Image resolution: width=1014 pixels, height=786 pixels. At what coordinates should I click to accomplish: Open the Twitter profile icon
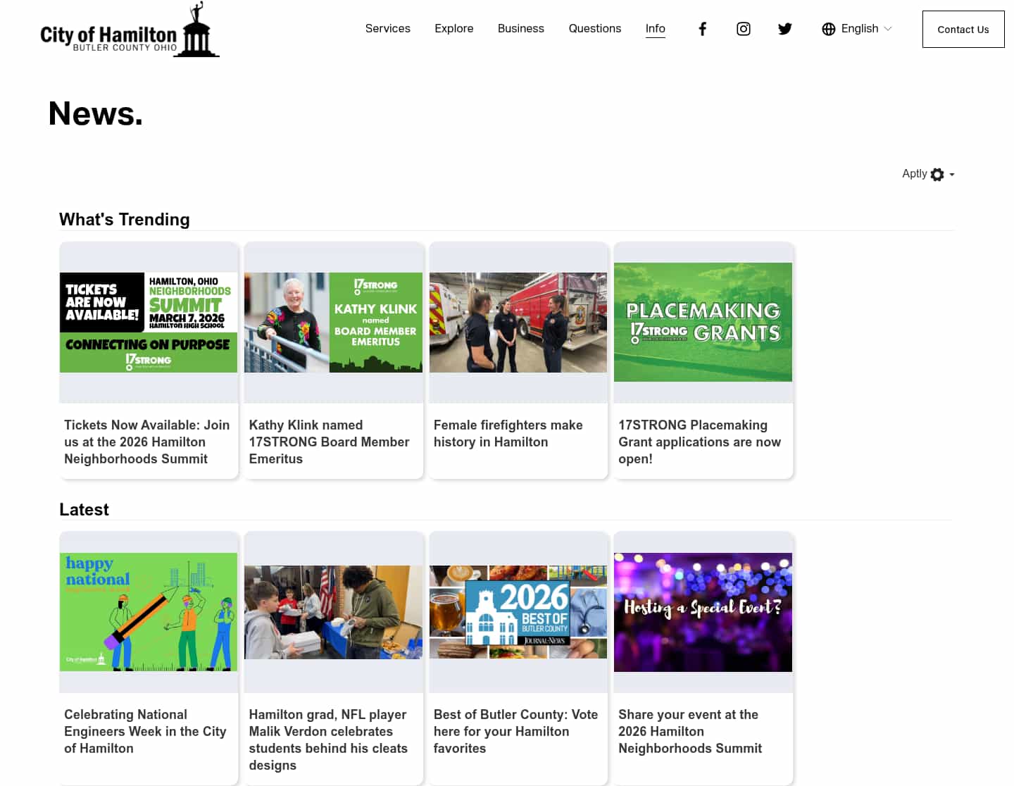pyautogui.click(x=784, y=28)
